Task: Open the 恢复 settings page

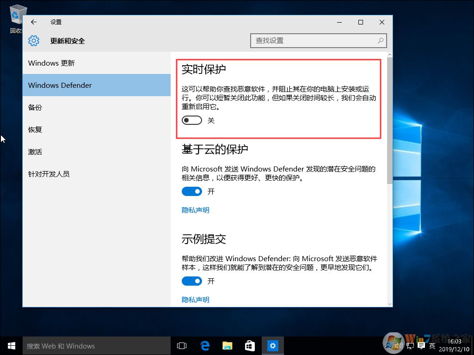Action: coord(35,129)
